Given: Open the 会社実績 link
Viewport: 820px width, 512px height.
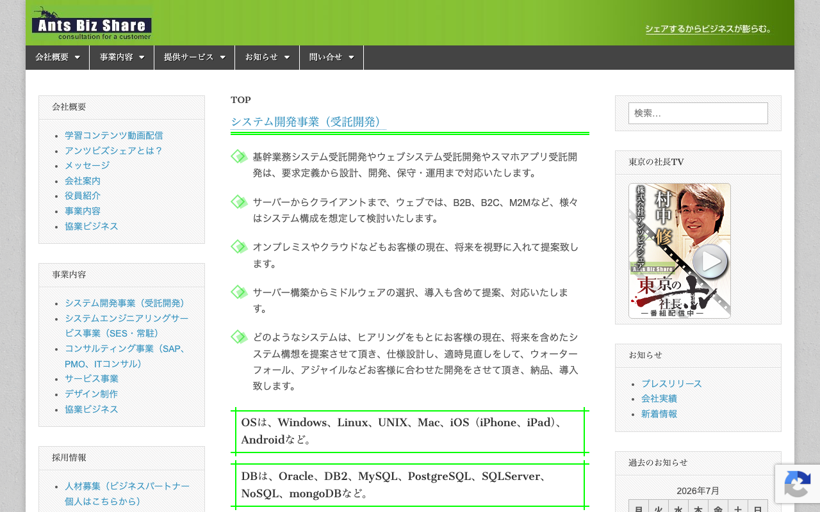Looking at the screenshot, I should (x=659, y=399).
